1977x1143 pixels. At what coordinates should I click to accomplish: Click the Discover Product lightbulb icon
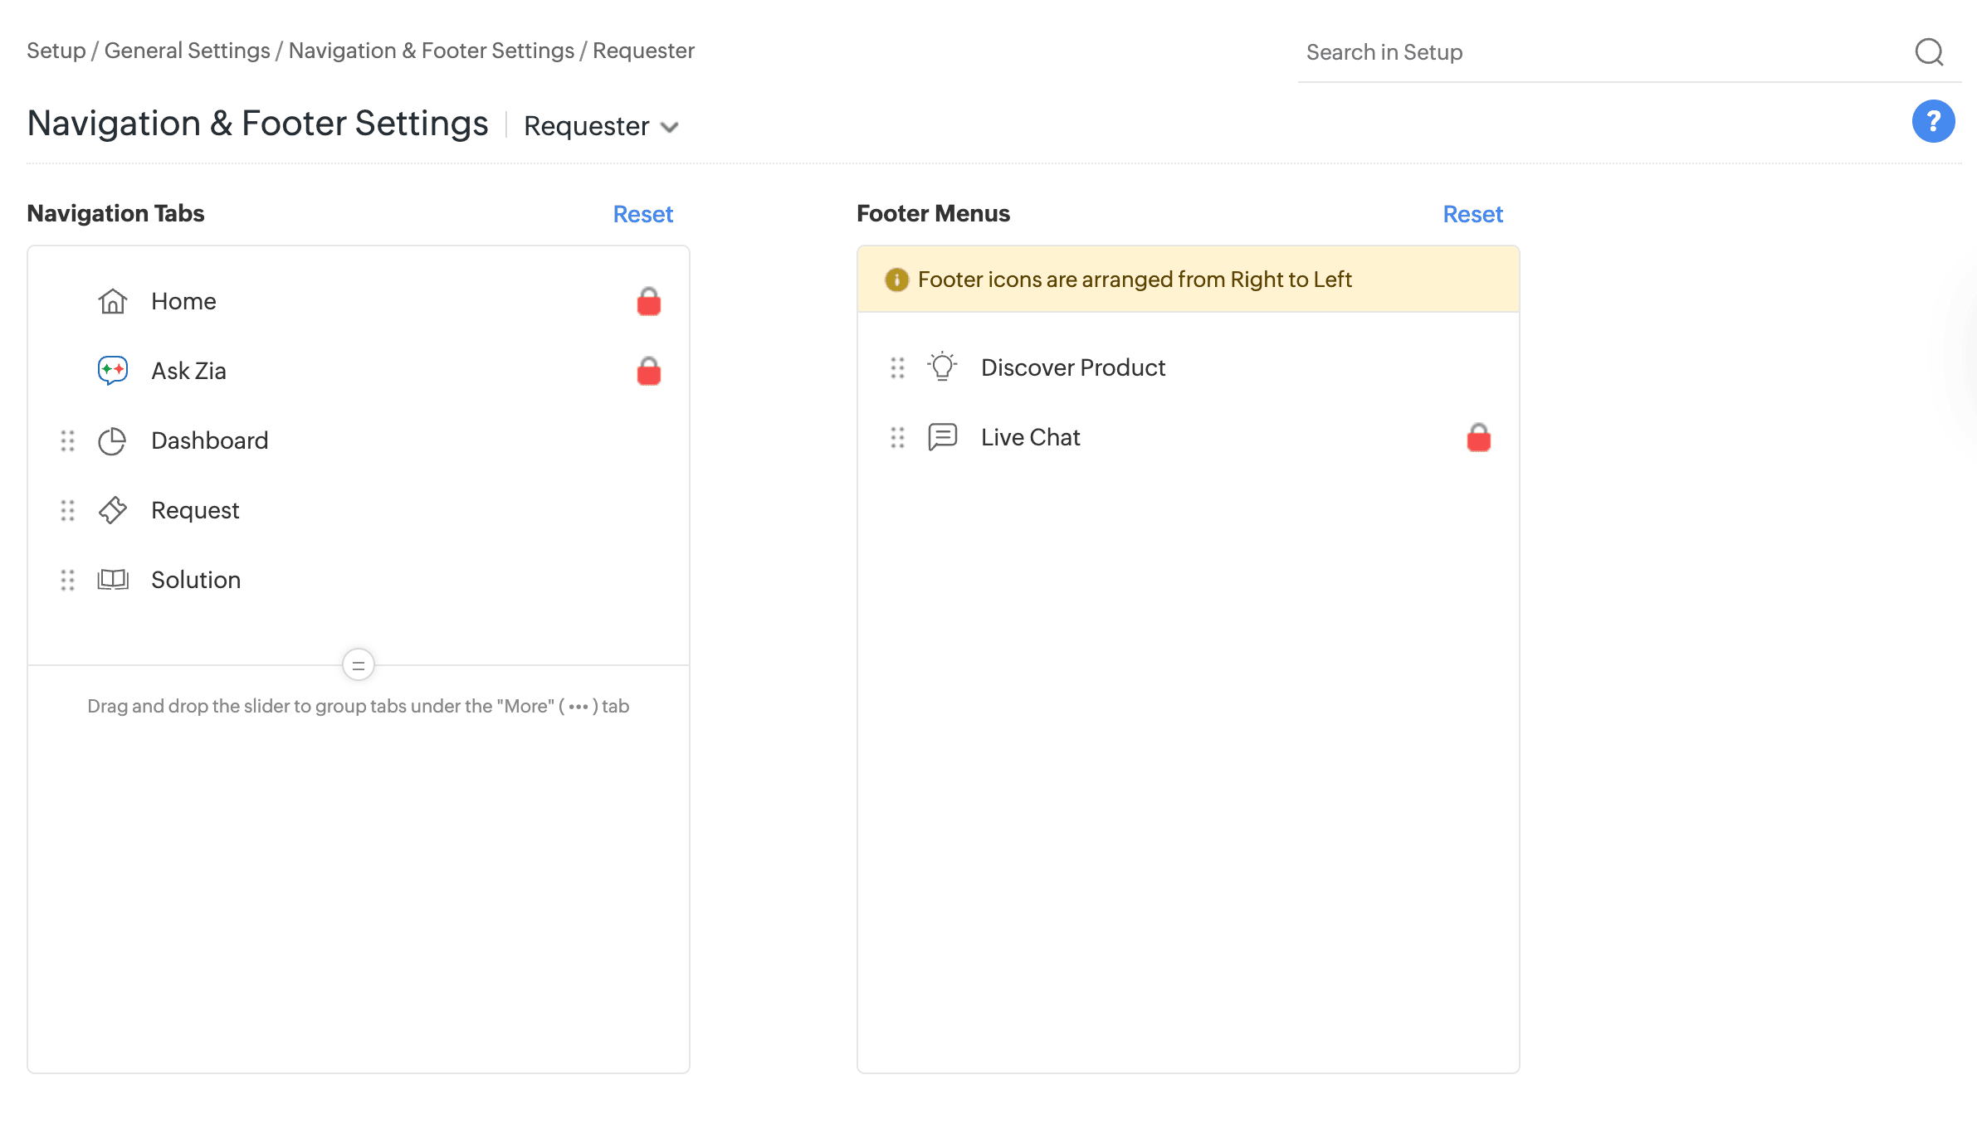(942, 367)
